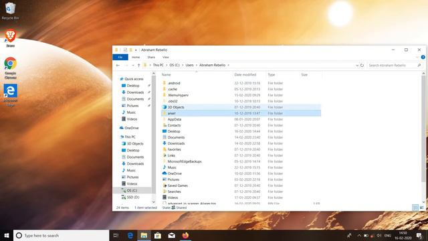This screenshot has width=428, height=241.
Task: Click the taskbar search box
Action: pos(62,235)
